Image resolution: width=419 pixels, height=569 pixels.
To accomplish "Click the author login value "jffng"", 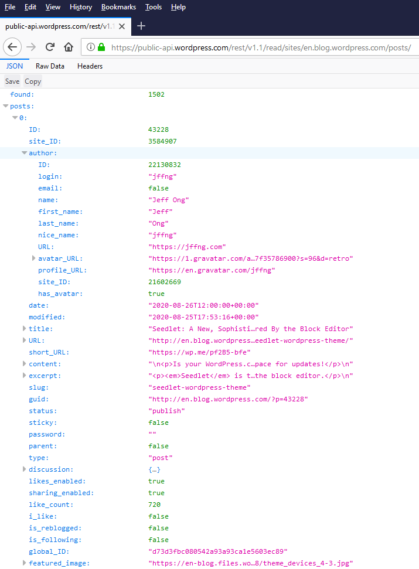I will [x=162, y=176].
